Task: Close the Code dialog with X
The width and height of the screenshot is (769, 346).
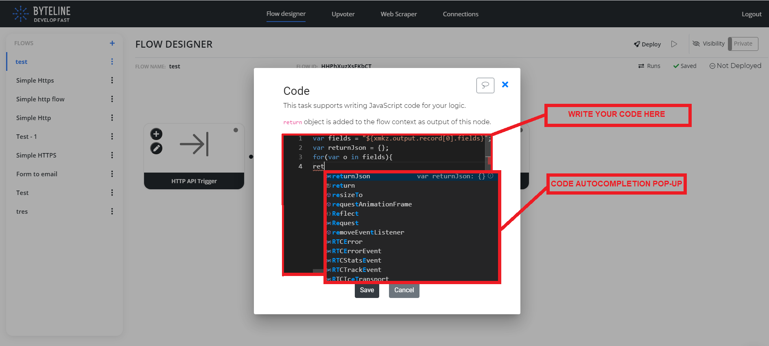Action: coord(505,84)
